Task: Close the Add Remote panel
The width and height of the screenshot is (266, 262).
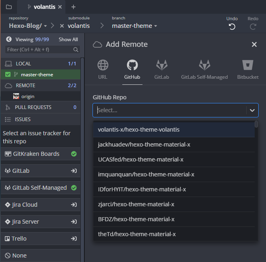Action: 254,44
